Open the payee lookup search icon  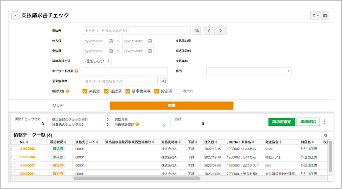196,31
